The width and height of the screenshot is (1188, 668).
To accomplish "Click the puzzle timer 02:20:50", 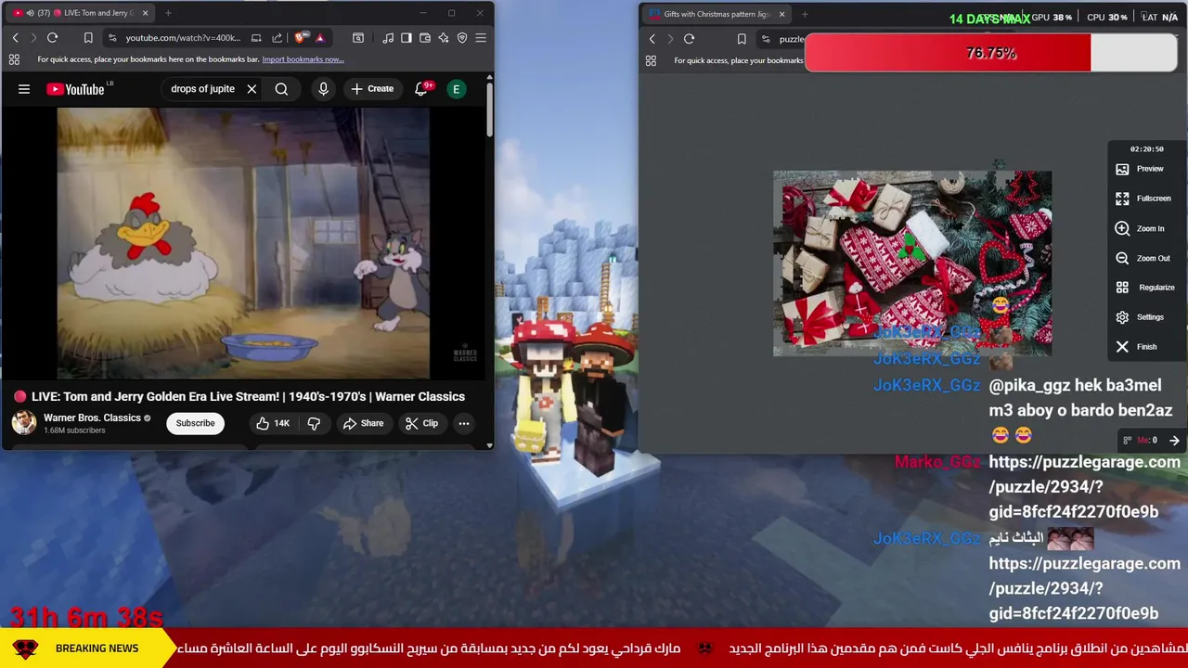I will point(1146,149).
